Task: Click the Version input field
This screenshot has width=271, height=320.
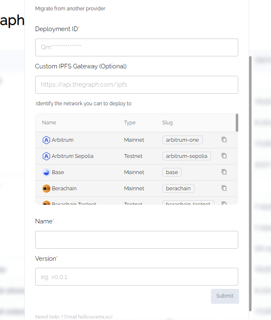Action: tap(136, 277)
